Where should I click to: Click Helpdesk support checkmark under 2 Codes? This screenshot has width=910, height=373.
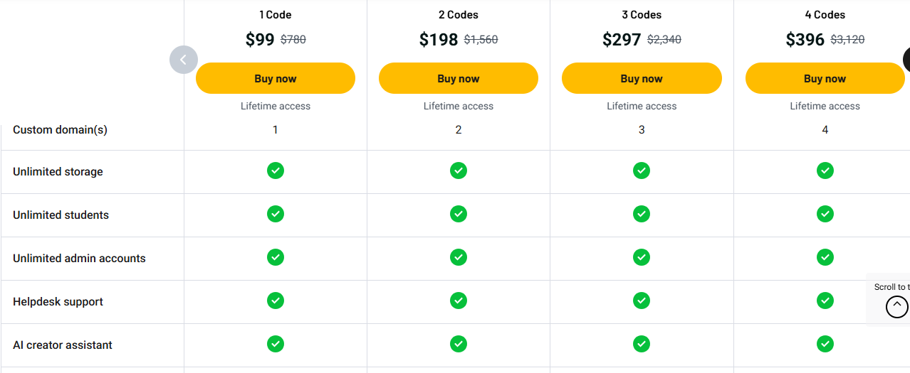tap(459, 301)
